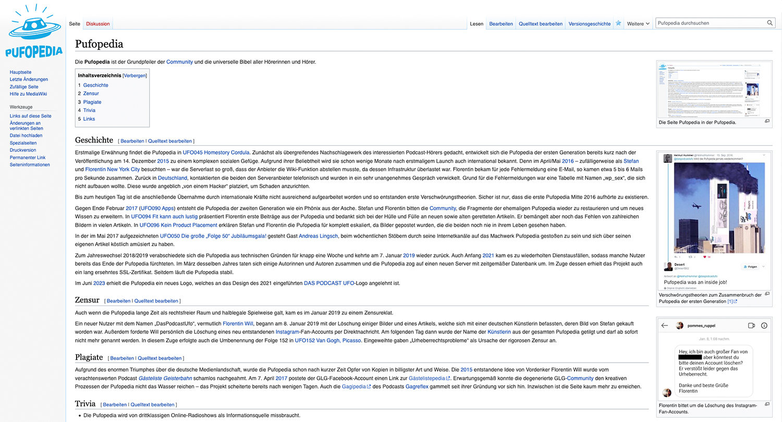
Task: Open the Weitere dropdown menu
Action: [x=638, y=24]
